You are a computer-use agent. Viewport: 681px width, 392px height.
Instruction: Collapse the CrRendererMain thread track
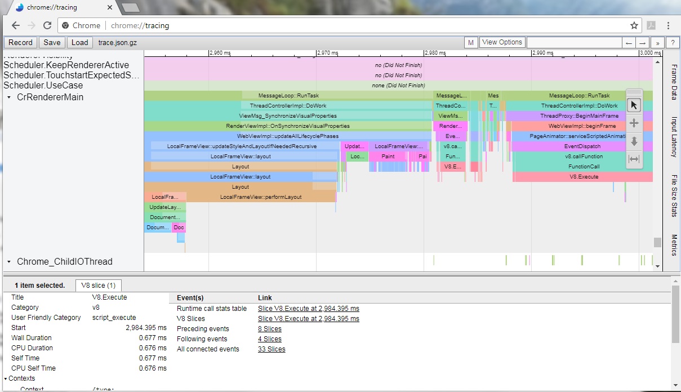9,97
